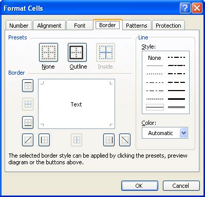The width and height of the screenshot is (205, 197).
Task: Switch to the Alignment tab
Action: point(49,26)
